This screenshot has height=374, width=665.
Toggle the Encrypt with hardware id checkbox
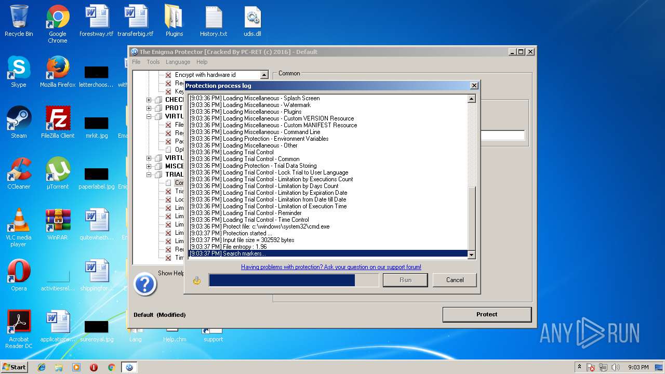coord(168,75)
